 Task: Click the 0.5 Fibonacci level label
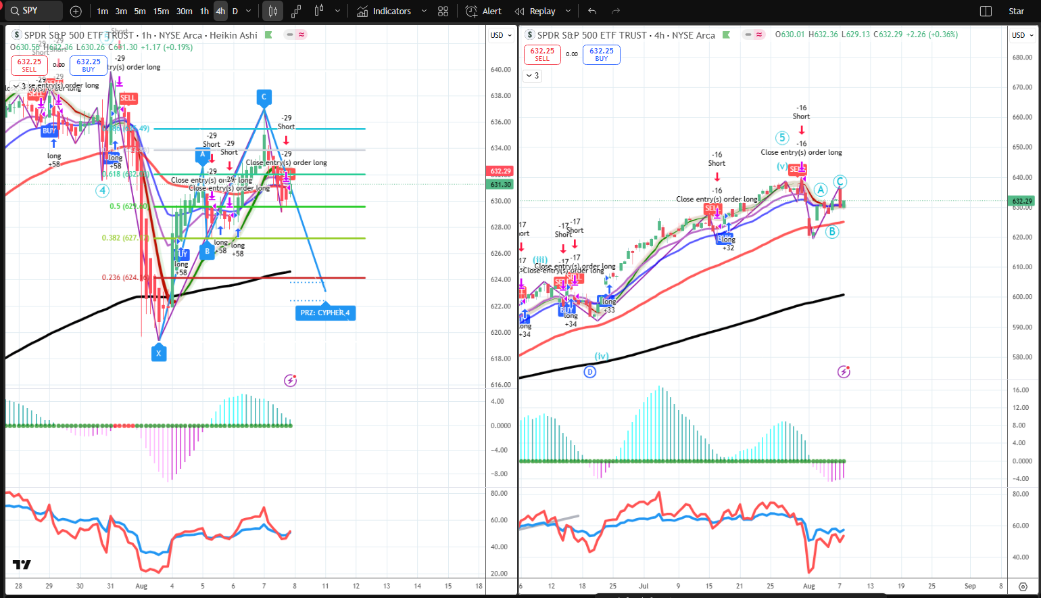pyautogui.click(x=129, y=206)
